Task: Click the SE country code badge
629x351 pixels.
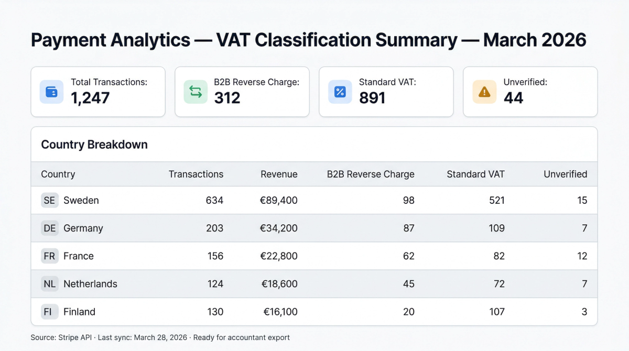Action: pyautogui.click(x=49, y=200)
